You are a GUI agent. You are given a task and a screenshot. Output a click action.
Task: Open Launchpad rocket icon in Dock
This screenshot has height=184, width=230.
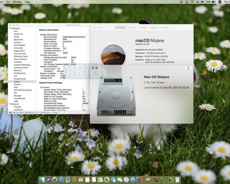55,180
